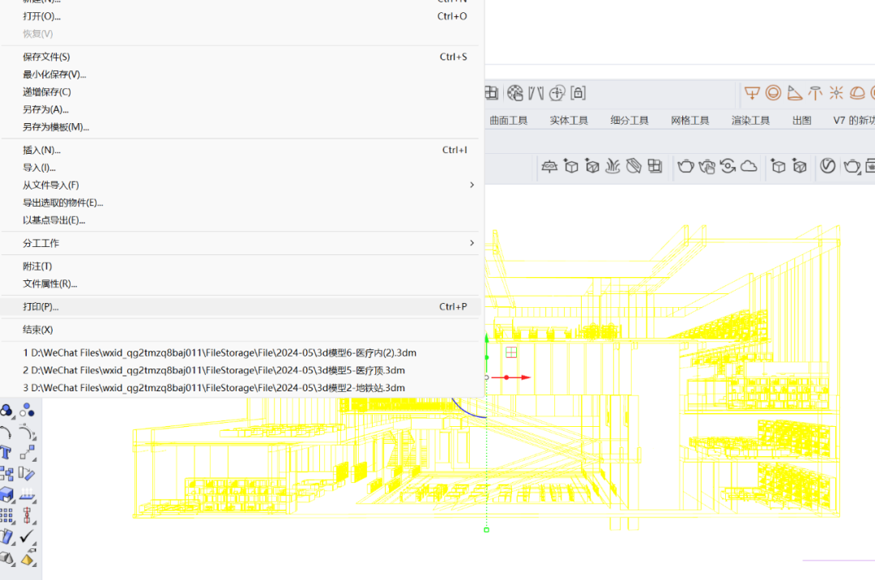Click the V-Ray circular V logo icon
Viewport: 875px width, 580px height.
click(x=827, y=165)
